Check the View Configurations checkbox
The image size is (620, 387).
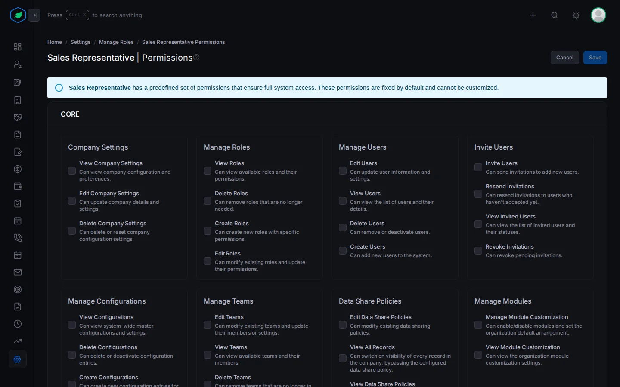(72, 325)
